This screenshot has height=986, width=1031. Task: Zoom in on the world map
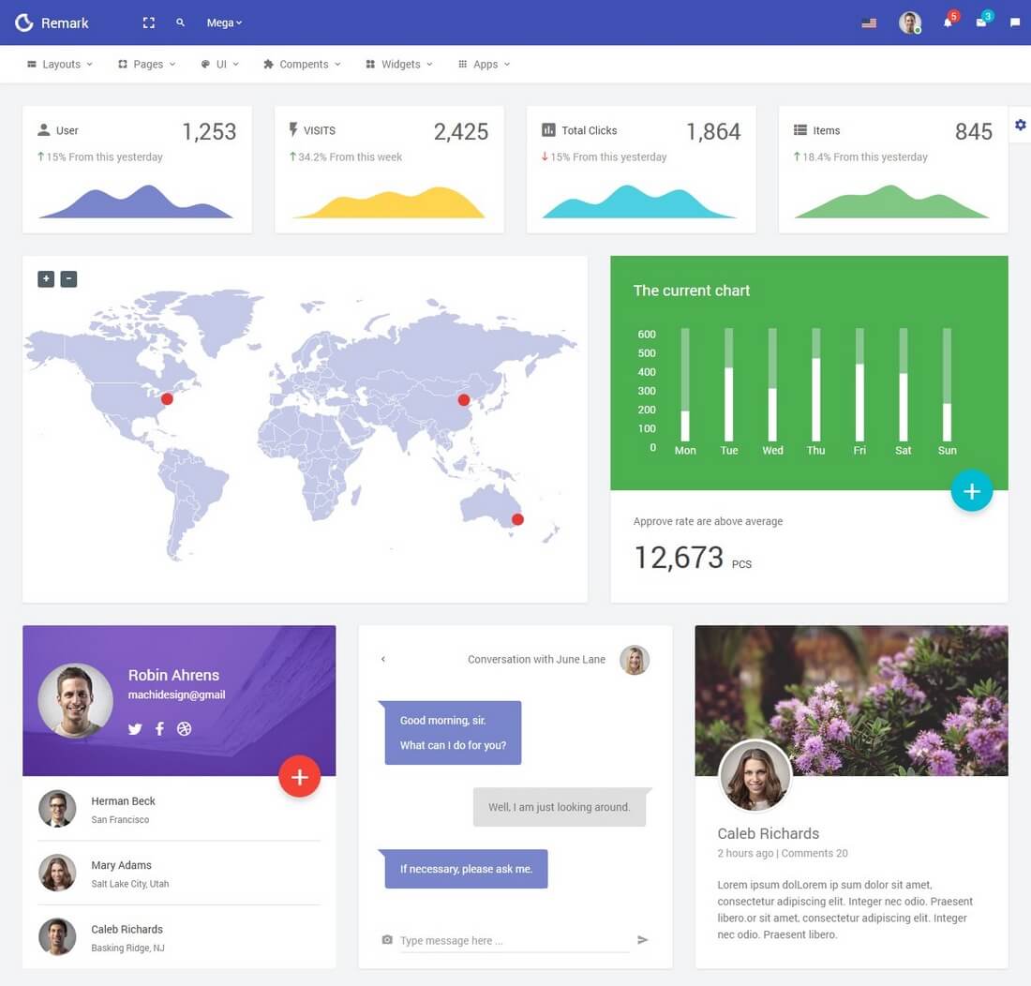coord(46,278)
